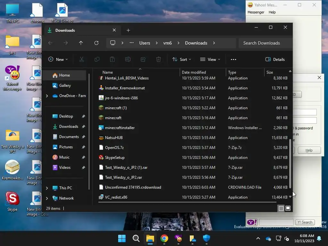Select the Test Wiedzy o JP2 desktop folder

[x=12, y=141]
